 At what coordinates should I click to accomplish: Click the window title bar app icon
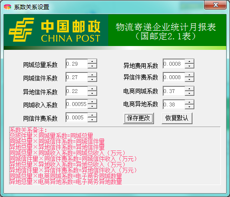click(x=7, y=7)
